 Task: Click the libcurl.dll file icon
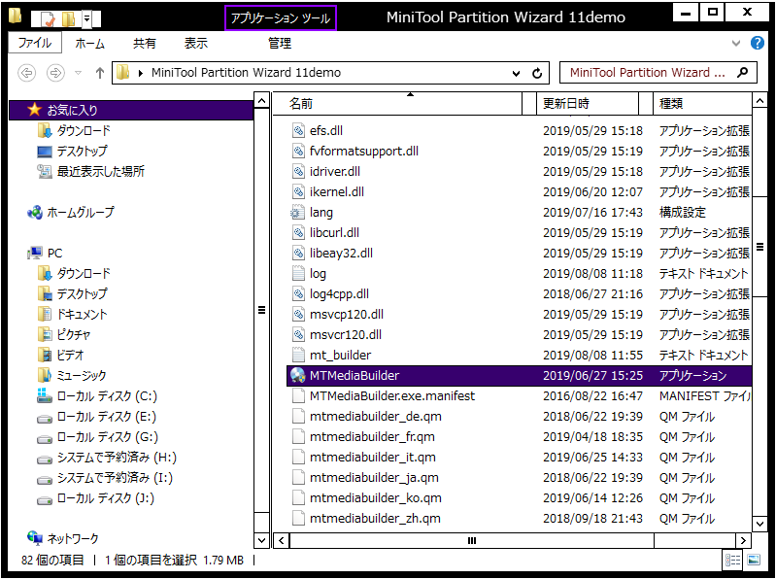point(298,232)
